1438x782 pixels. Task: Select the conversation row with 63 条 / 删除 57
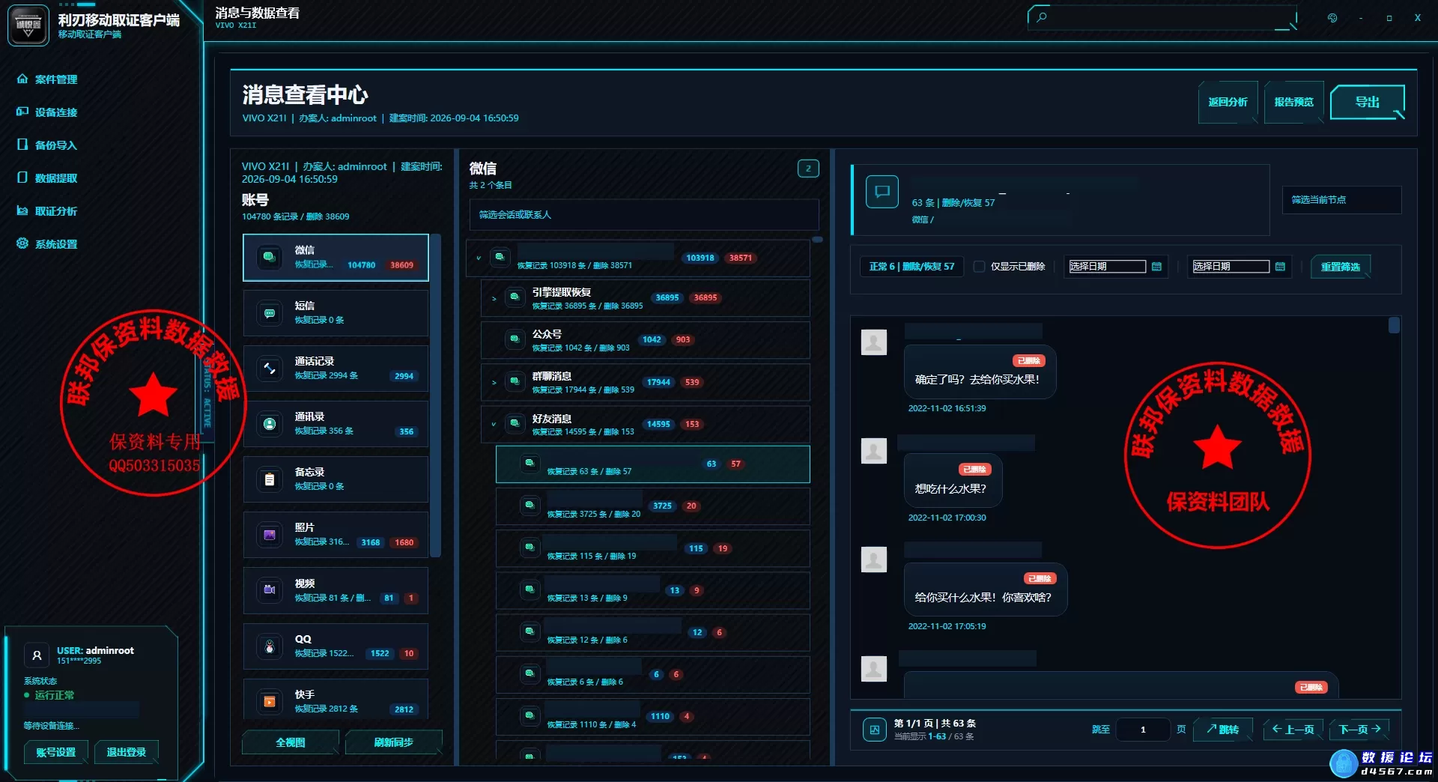[653, 464]
